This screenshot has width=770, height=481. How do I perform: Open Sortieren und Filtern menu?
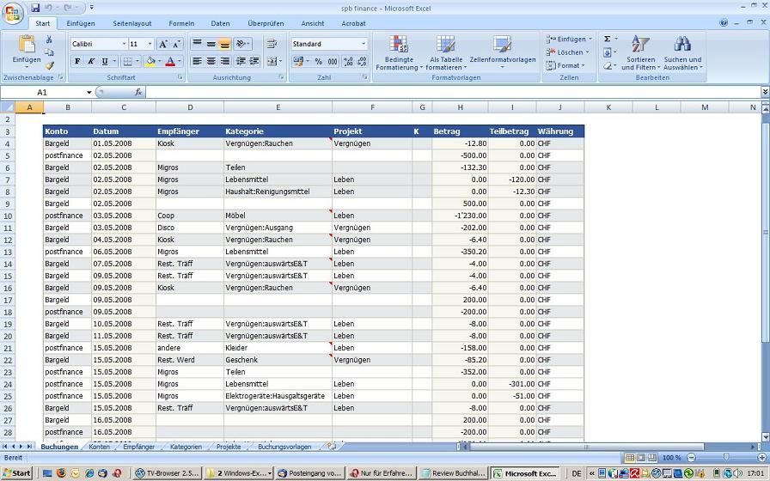[641, 53]
